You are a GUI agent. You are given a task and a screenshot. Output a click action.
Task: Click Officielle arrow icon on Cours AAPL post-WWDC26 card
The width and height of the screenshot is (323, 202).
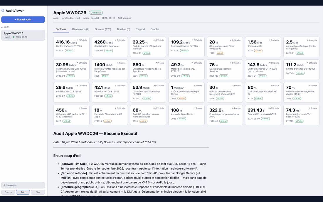(x=269, y=108)
